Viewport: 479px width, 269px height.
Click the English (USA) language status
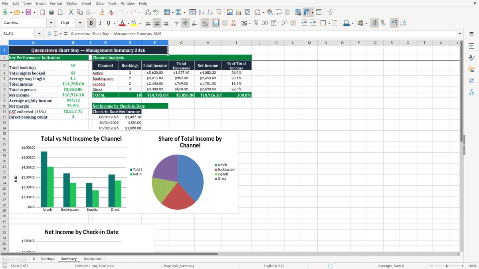click(273, 266)
